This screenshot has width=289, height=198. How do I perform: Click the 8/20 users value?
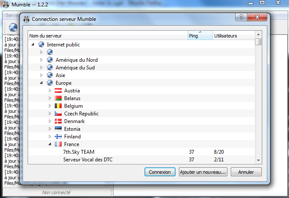[219, 152]
